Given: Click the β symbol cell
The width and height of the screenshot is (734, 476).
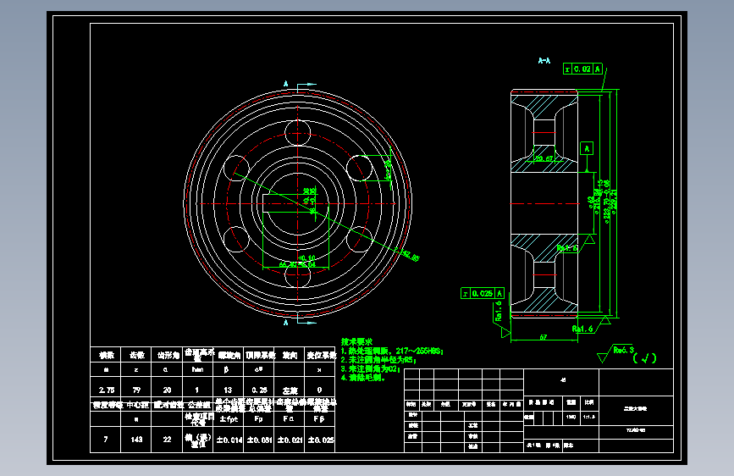Looking at the screenshot, I should (x=228, y=369).
